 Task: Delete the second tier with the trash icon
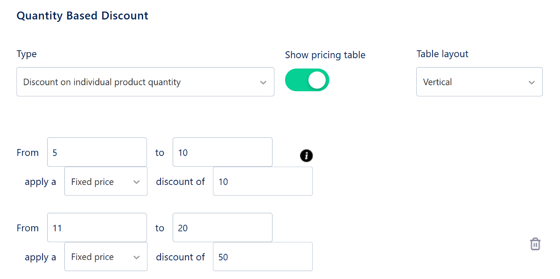coord(535,244)
